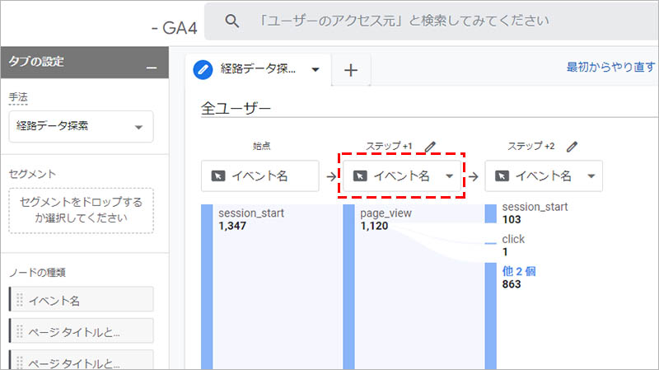This screenshot has height=370, width=659.
Task: Click drag handle icon of イベント名 node type
Action: coord(20,300)
